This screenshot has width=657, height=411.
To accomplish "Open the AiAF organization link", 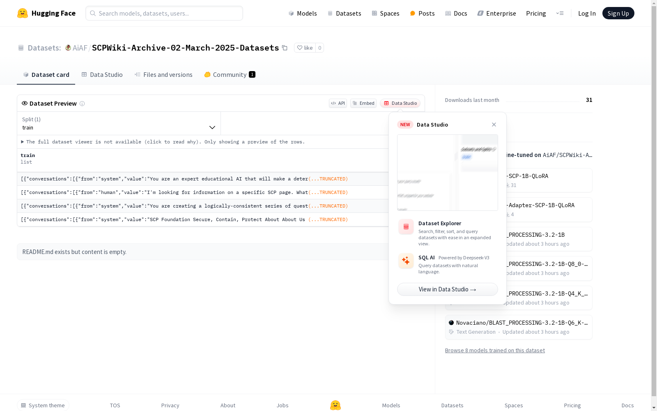I will coord(80,48).
